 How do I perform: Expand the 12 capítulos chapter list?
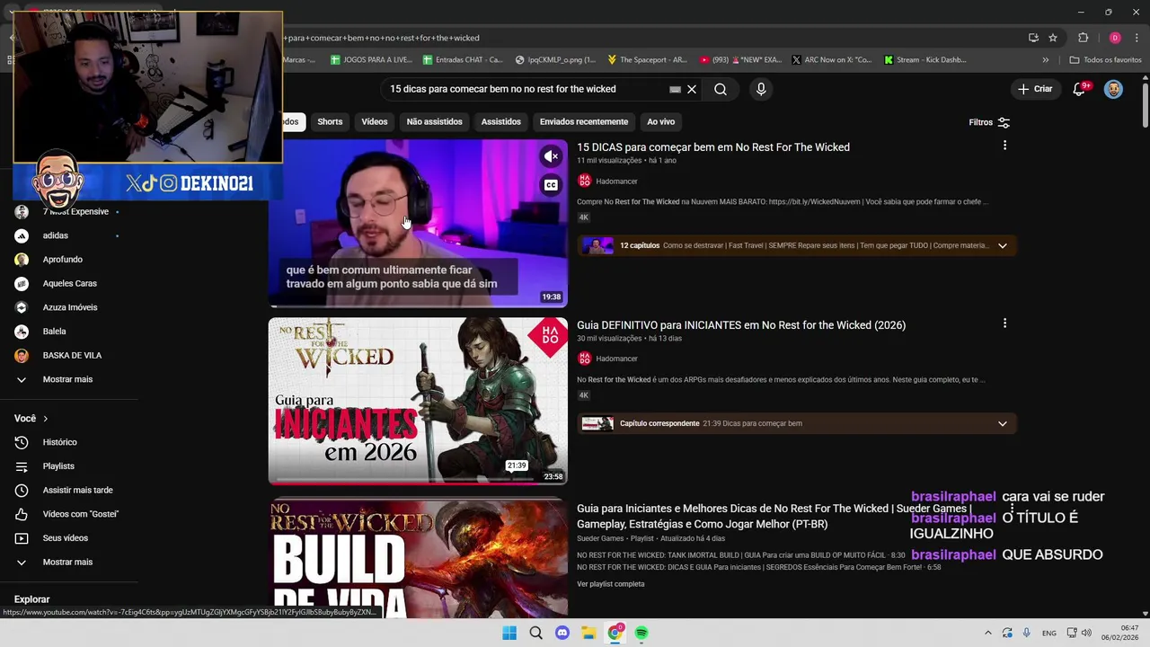1003,245
